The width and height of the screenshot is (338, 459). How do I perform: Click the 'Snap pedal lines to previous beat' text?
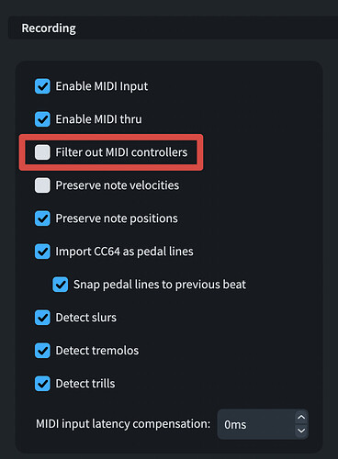(x=160, y=285)
